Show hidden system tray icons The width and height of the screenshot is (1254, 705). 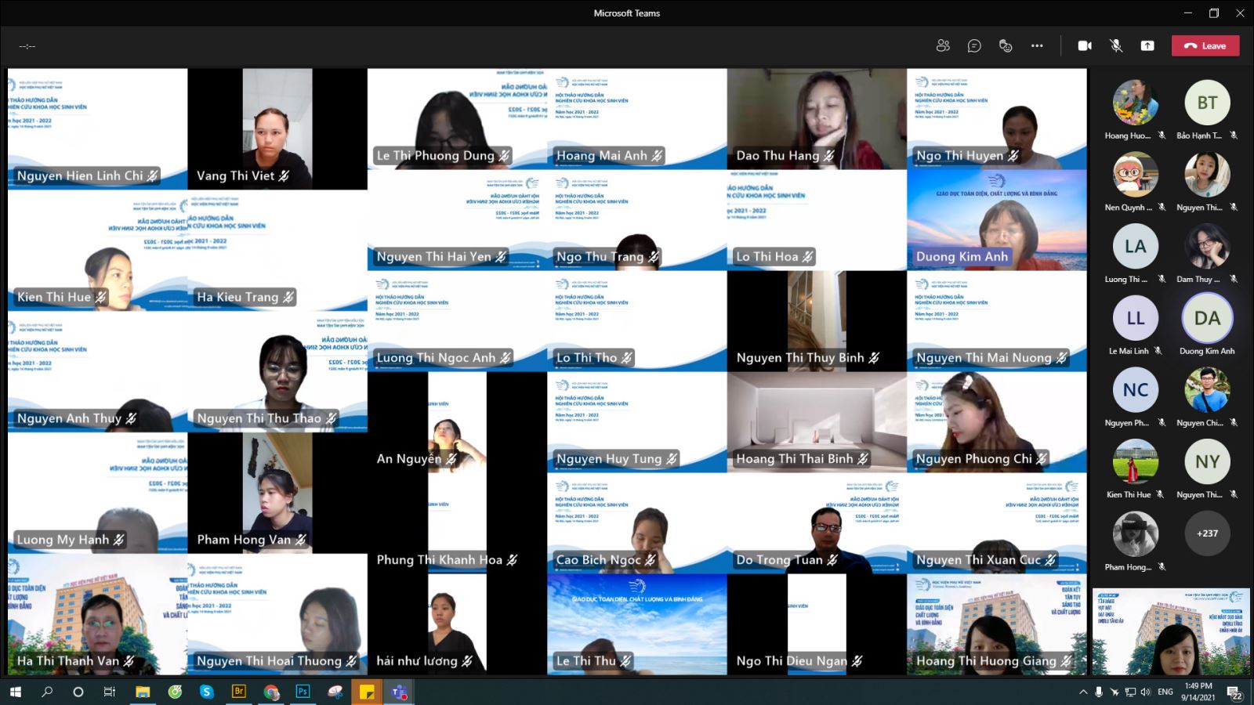pyautogui.click(x=1083, y=692)
